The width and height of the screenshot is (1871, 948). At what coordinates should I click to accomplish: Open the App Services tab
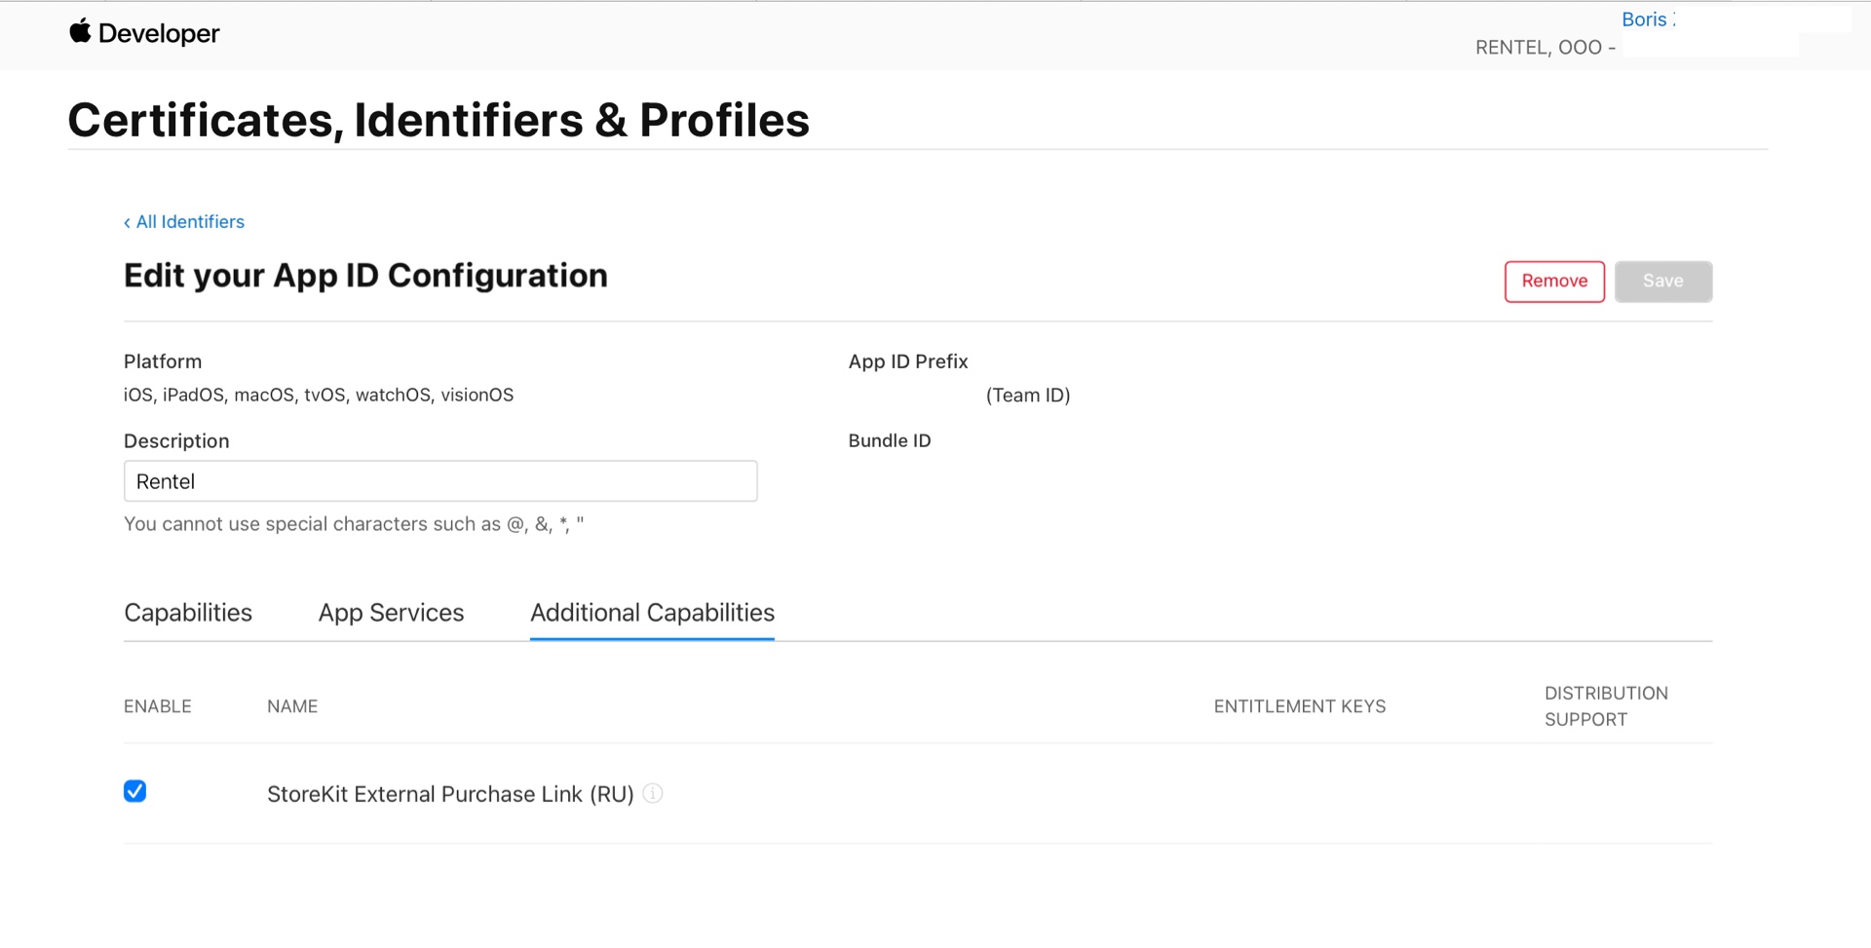(x=391, y=613)
